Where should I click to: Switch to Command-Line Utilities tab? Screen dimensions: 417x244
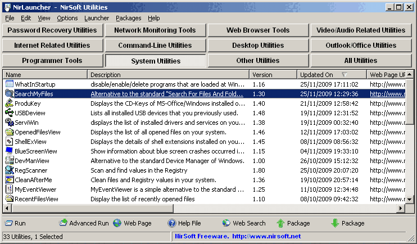point(155,45)
